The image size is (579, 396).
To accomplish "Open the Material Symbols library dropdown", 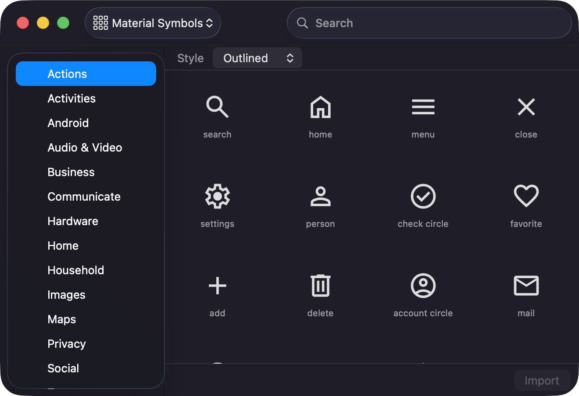I will pos(153,23).
